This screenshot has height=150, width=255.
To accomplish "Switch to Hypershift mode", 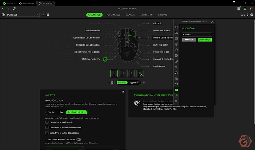I will point(134,82).
